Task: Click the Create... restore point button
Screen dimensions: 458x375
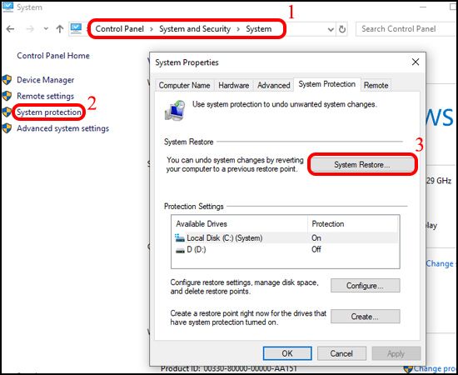Action: (x=365, y=317)
